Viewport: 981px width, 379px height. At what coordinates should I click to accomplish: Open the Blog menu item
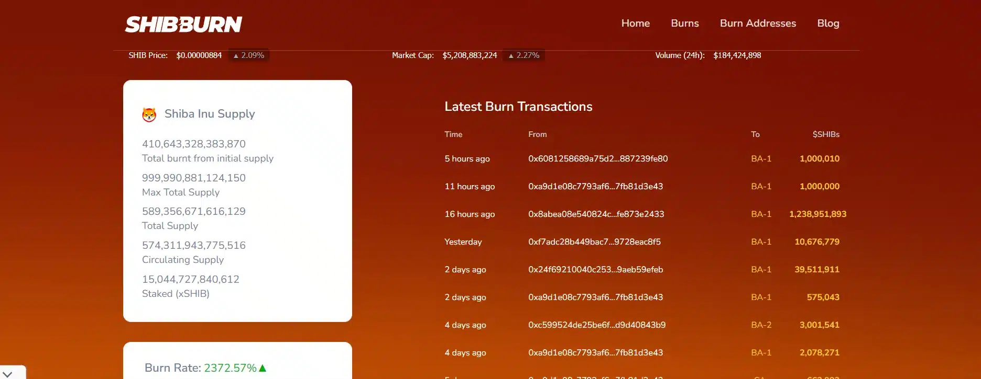pos(828,23)
